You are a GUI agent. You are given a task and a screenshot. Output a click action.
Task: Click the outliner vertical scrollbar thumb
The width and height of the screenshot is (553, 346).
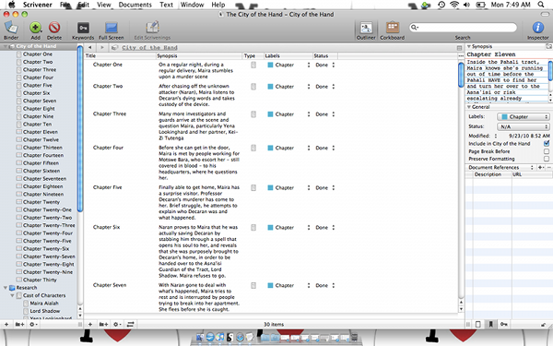pyautogui.click(x=461, y=75)
